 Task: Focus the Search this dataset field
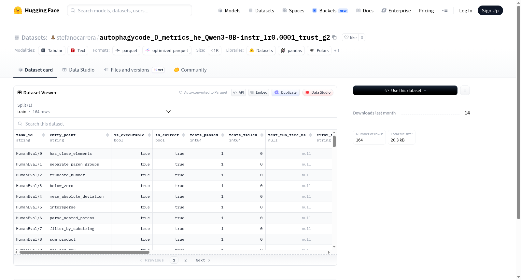(x=175, y=124)
